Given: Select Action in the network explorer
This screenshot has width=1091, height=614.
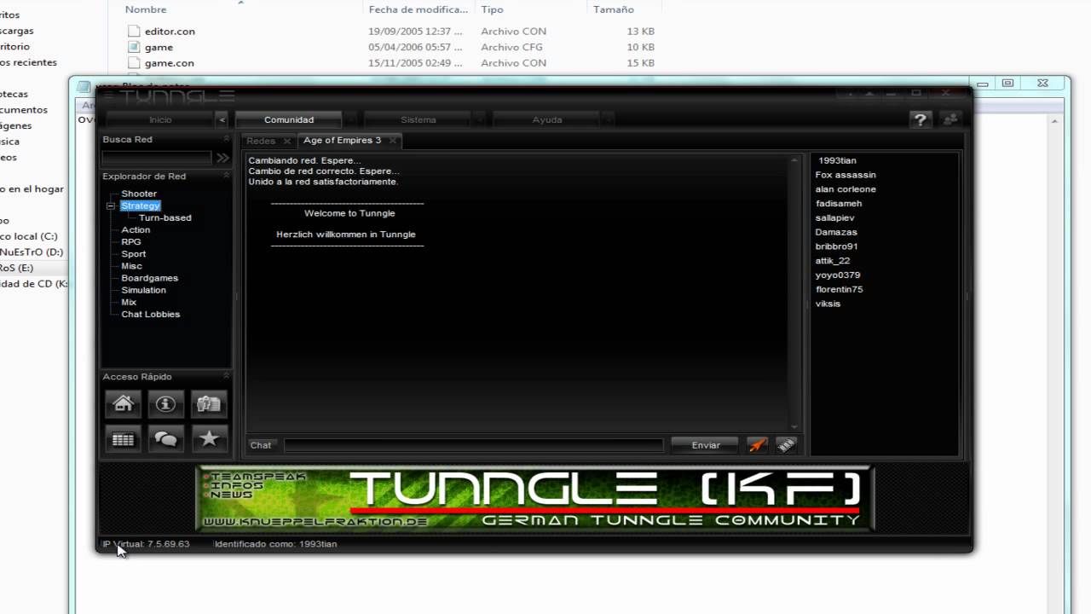Looking at the screenshot, I should click(136, 229).
